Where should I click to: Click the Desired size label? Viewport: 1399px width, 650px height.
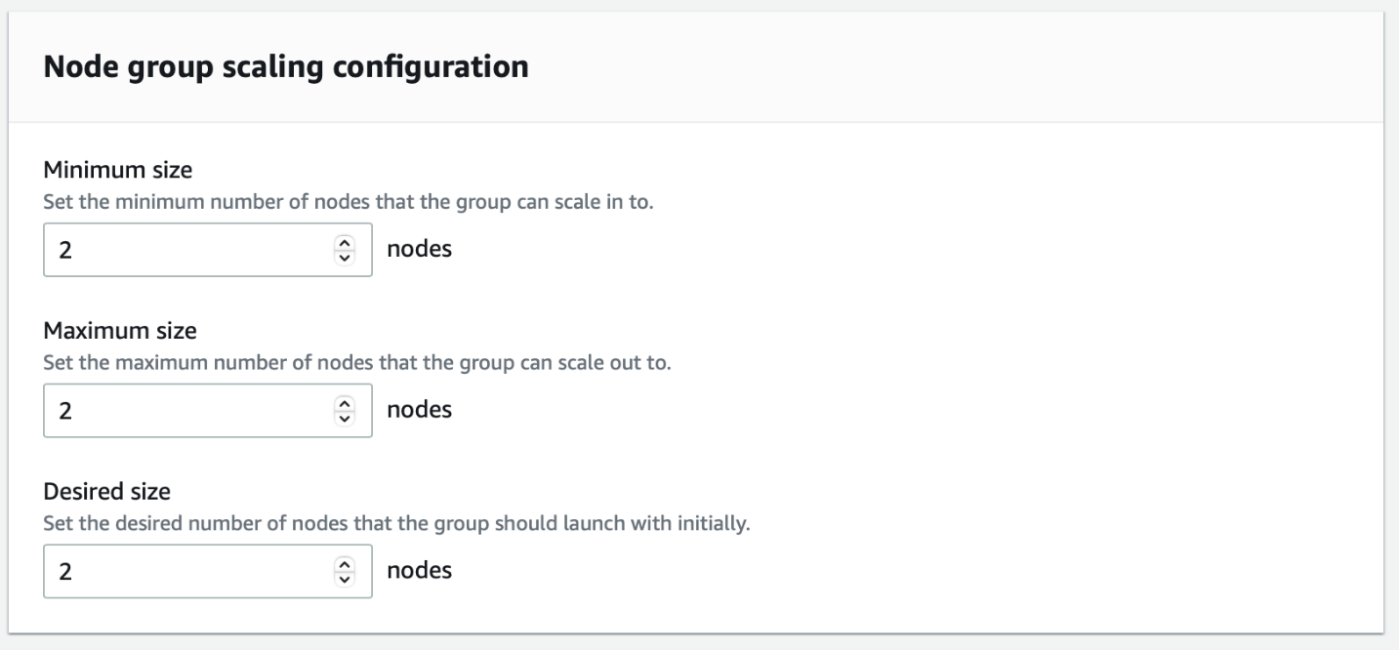click(107, 492)
